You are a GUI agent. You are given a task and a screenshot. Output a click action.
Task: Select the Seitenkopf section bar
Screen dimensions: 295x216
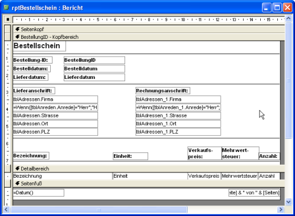click(x=149, y=29)
